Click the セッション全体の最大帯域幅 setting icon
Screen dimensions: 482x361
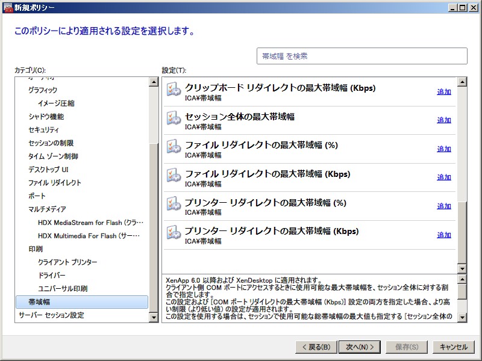[174, 119]
